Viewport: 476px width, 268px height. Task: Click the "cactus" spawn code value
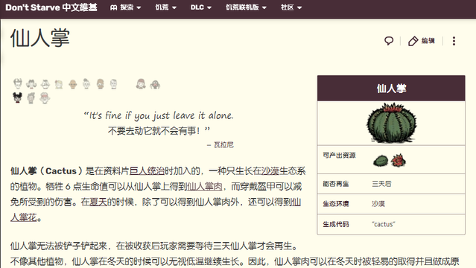[x=384, y=224]
